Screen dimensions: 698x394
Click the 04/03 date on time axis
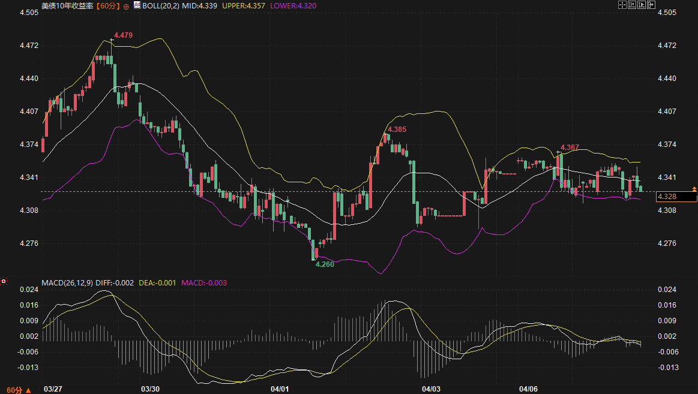tap(431, 389)
